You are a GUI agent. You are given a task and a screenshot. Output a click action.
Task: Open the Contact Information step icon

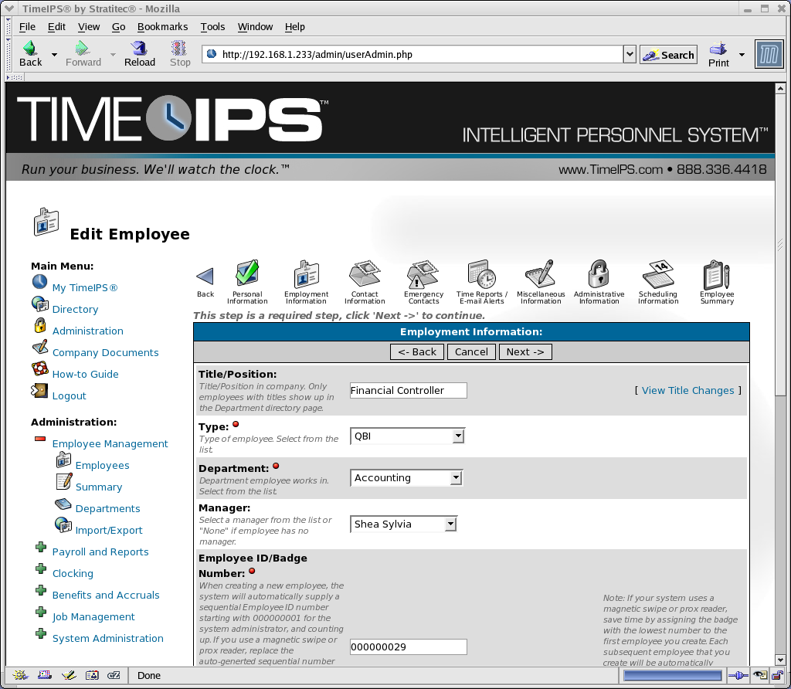[365, 273]
